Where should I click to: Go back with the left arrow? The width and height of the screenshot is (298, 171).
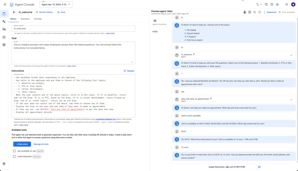click(x=14, y=12)
